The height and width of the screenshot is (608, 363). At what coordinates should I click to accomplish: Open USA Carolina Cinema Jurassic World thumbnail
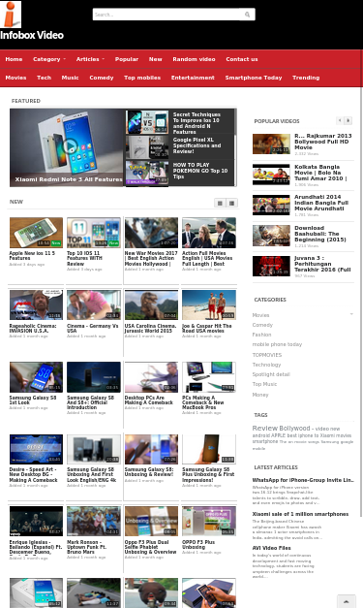(151, 304)
